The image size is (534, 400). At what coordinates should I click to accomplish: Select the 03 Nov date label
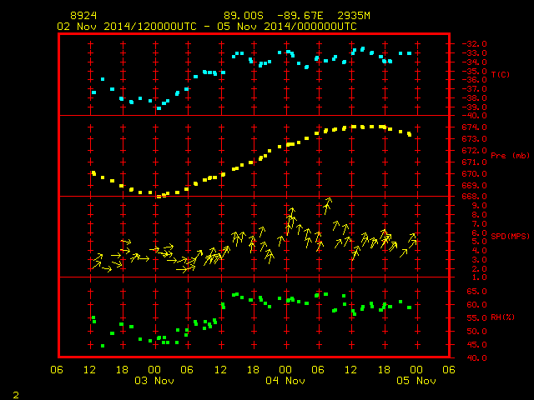(154, 381)
